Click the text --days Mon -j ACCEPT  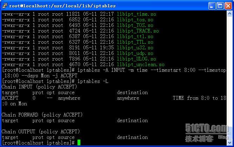49,76
